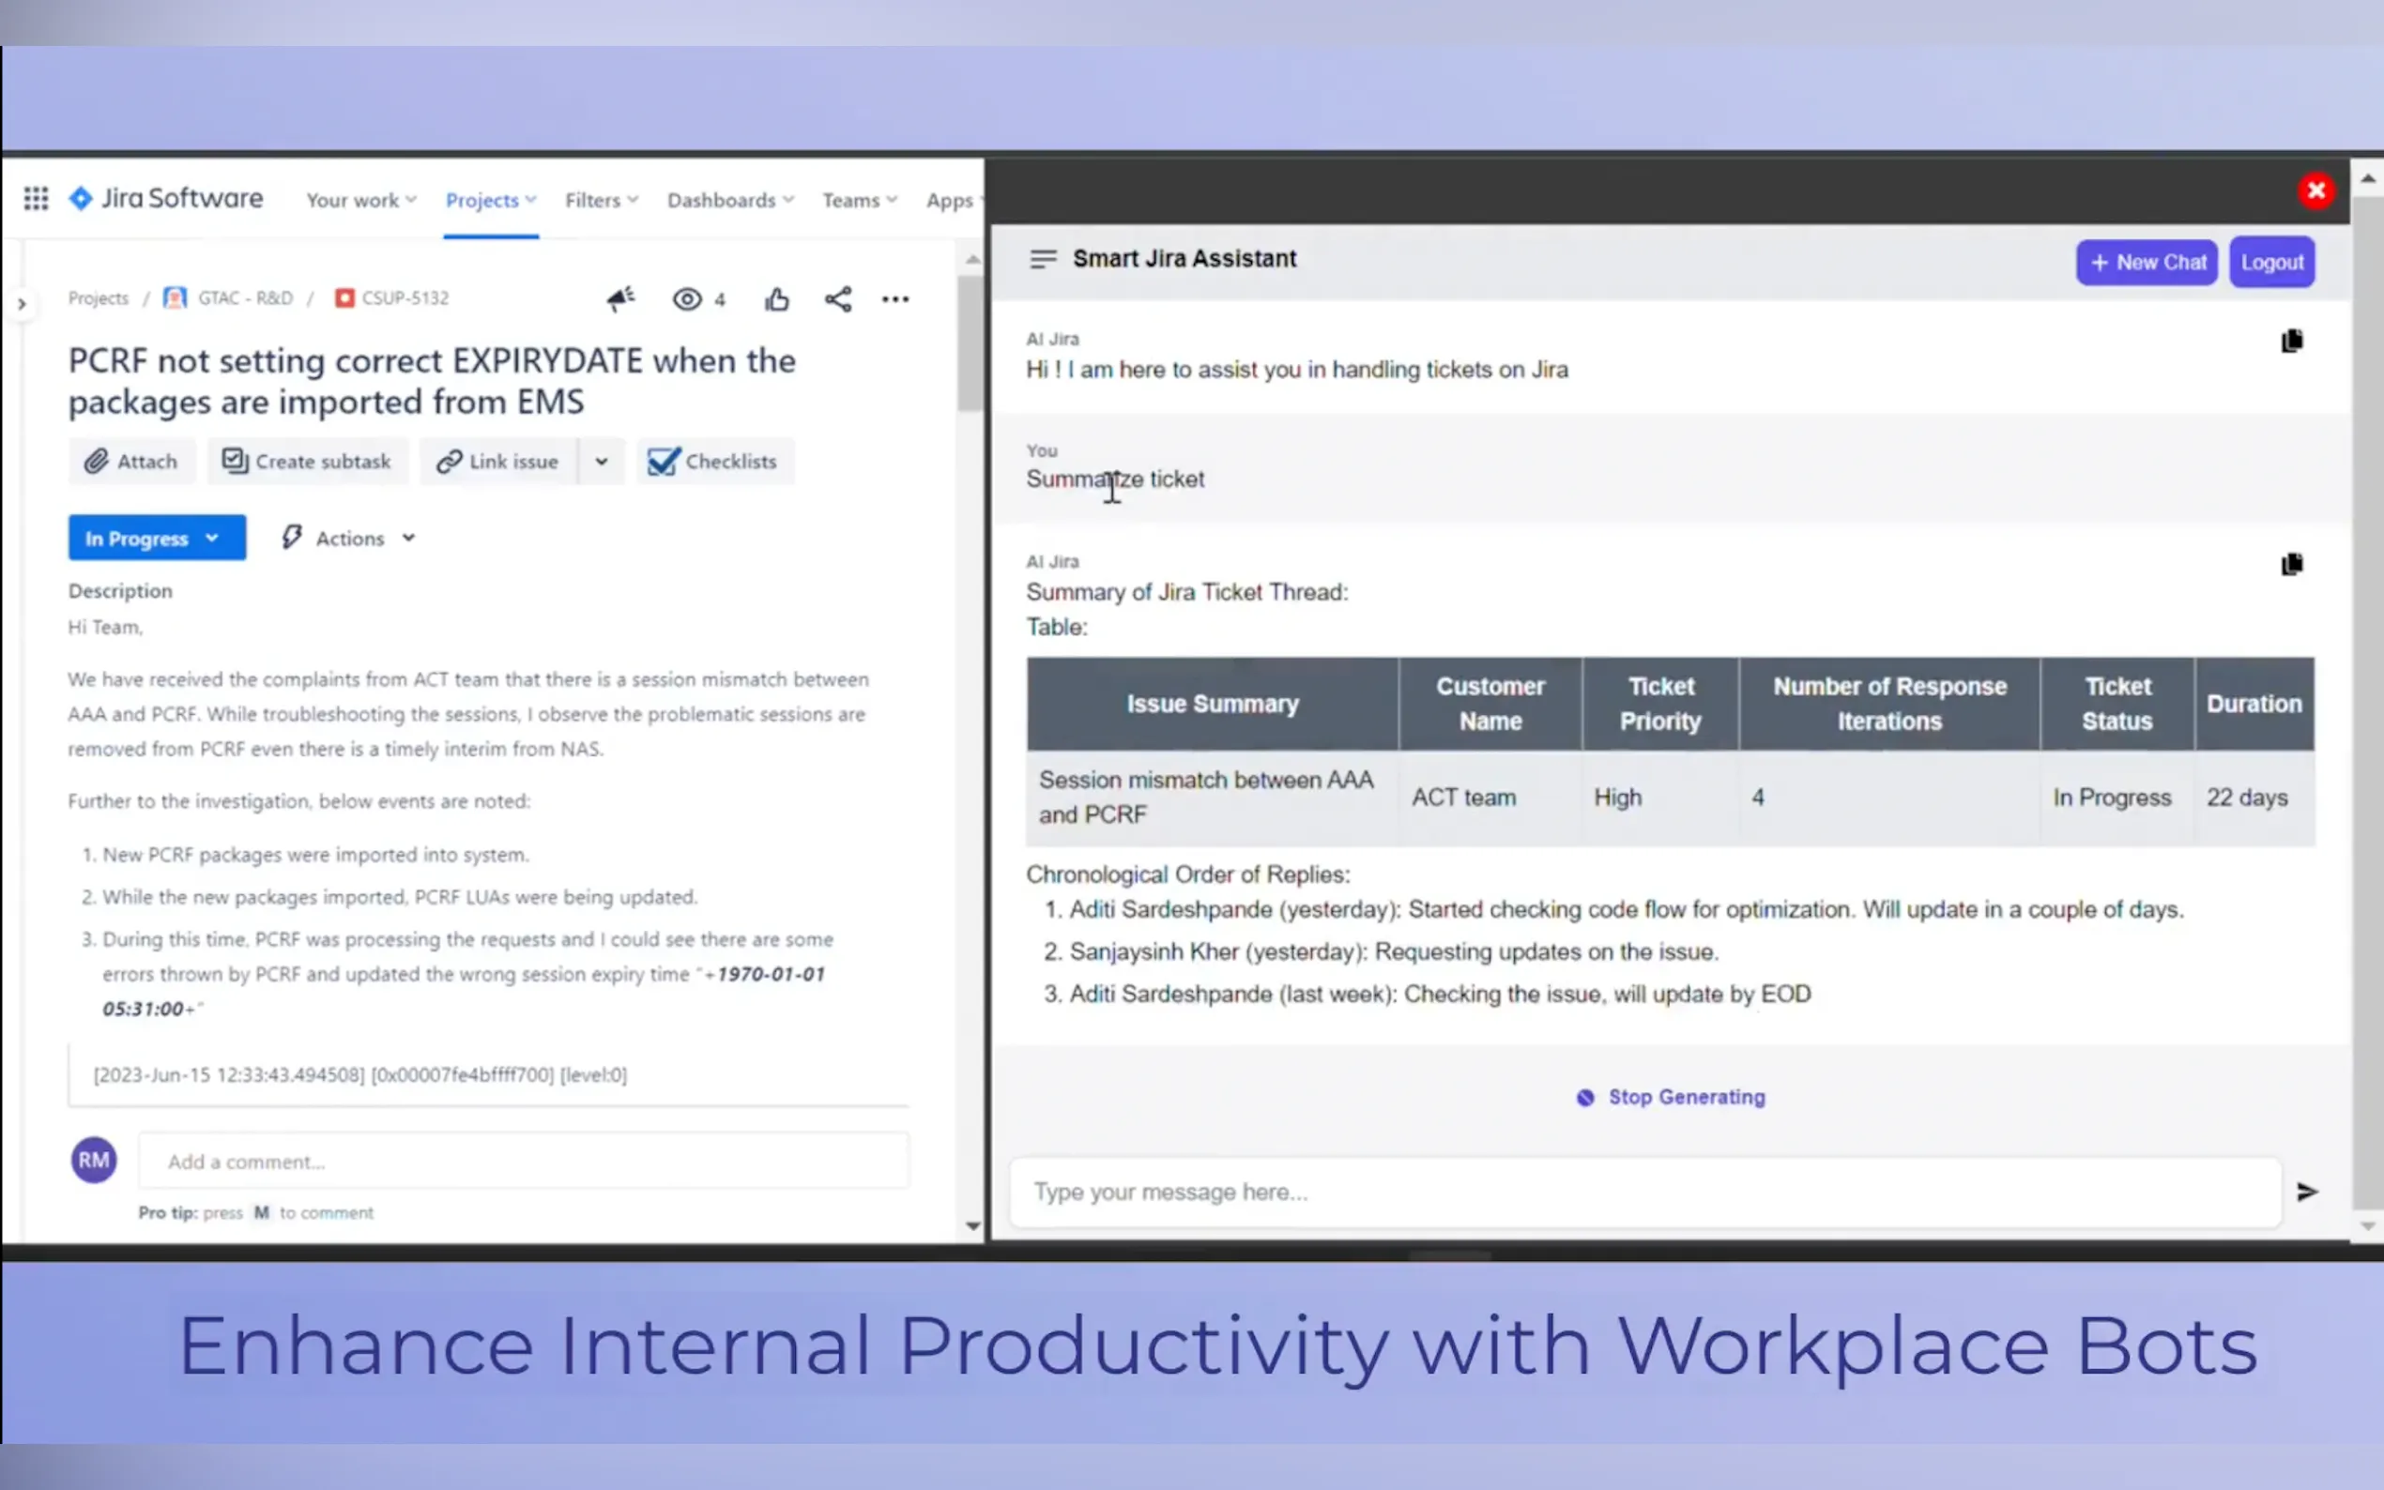This screenshot has height=1490, width=2384.
Task: Click the thumbs up vote icon
Action: 776,298
